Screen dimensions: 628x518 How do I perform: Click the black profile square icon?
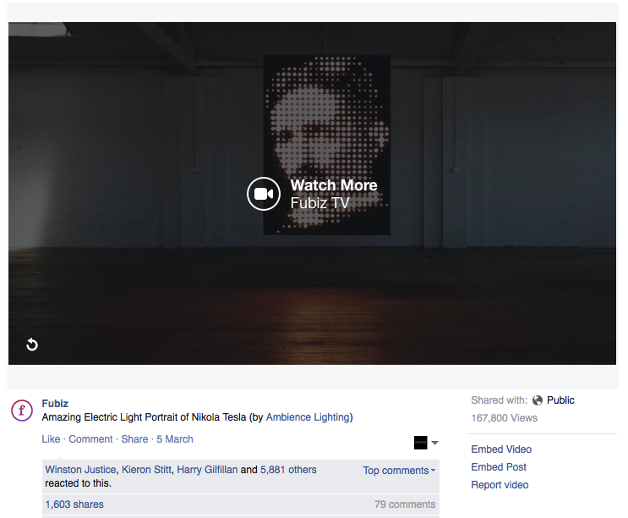pyautogui.click(x=420, y=443)
